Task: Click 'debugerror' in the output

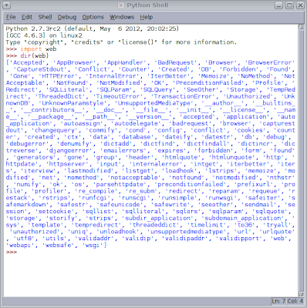Action: click(x=27, y=144)
